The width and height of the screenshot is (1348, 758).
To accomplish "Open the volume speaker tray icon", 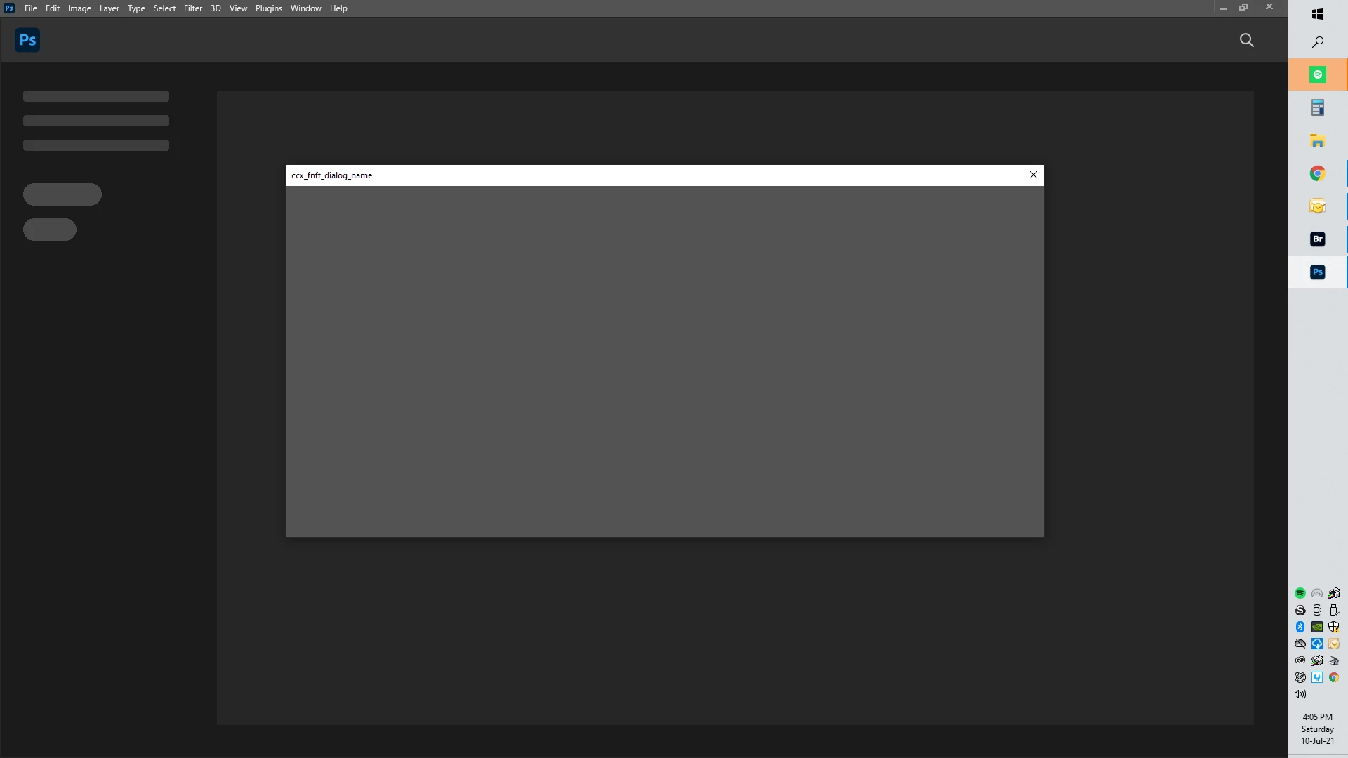I will pos(1300,694).
